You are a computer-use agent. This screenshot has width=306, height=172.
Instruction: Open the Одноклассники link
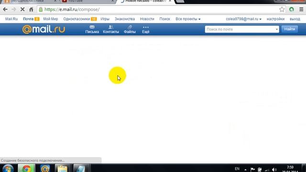coord(76,19)
